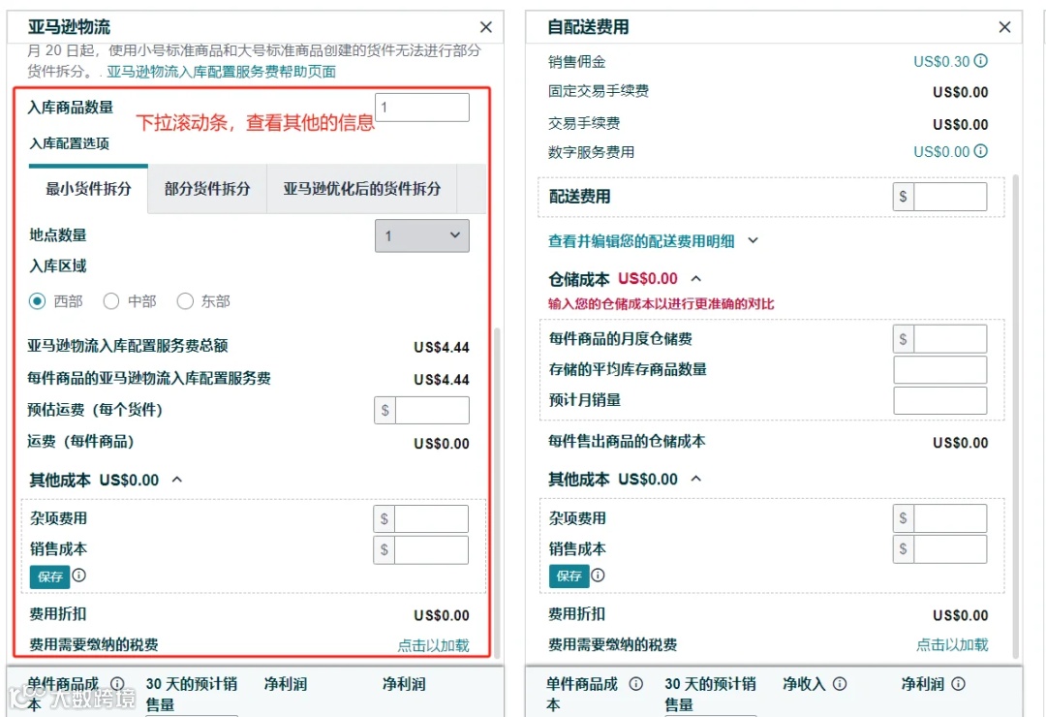Click info icon beside 保存 in 自配送费用 panel

(598, 575)
